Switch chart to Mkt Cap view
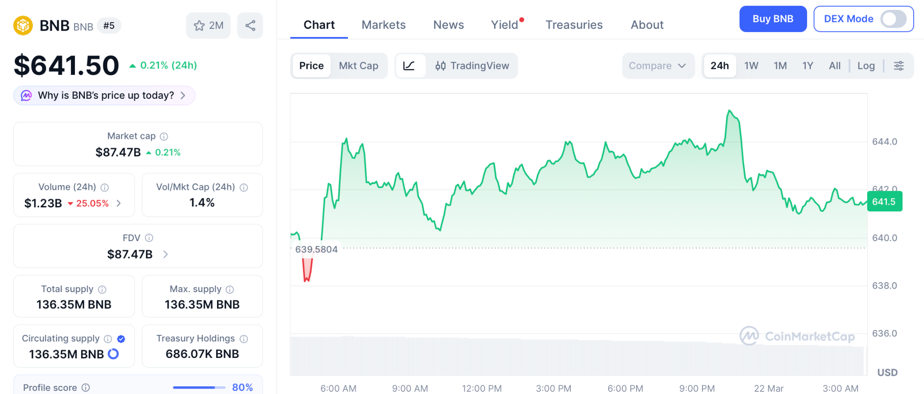 pos(358,66)
